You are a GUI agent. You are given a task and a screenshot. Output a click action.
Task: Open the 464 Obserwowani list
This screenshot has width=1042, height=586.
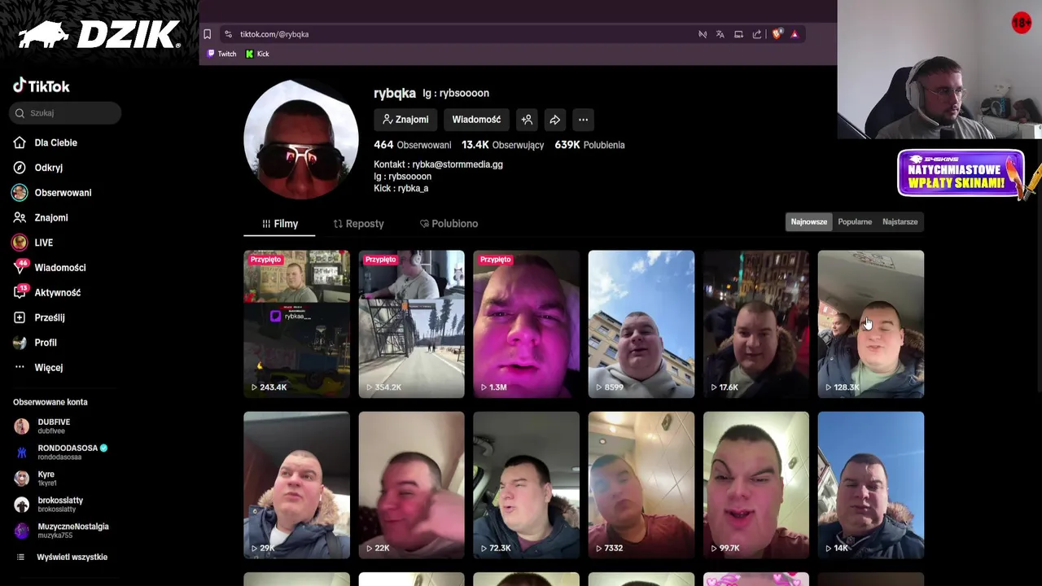(x=412, y=145)
